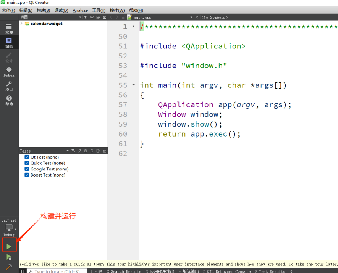This screenshot has height=273, width=338.
Task: Close the Tests side panel
Action: (105, 151)
